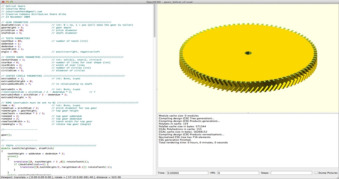The image size is (339, 179).
Task: Click the 'CSG generation finished.' console line
Action: [175, 140]
